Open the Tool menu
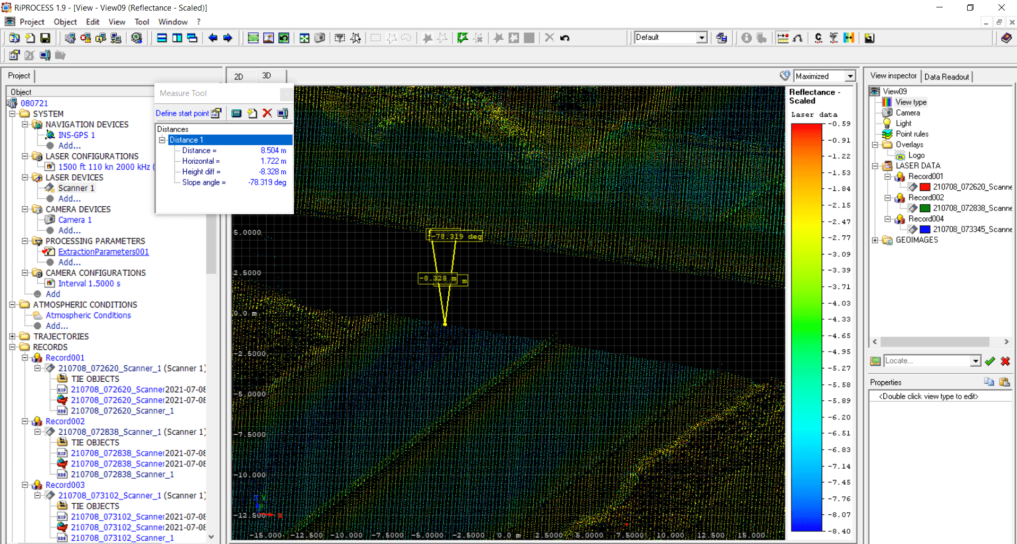The height and width of the screenshot is (544, 1017). (142, 22)
